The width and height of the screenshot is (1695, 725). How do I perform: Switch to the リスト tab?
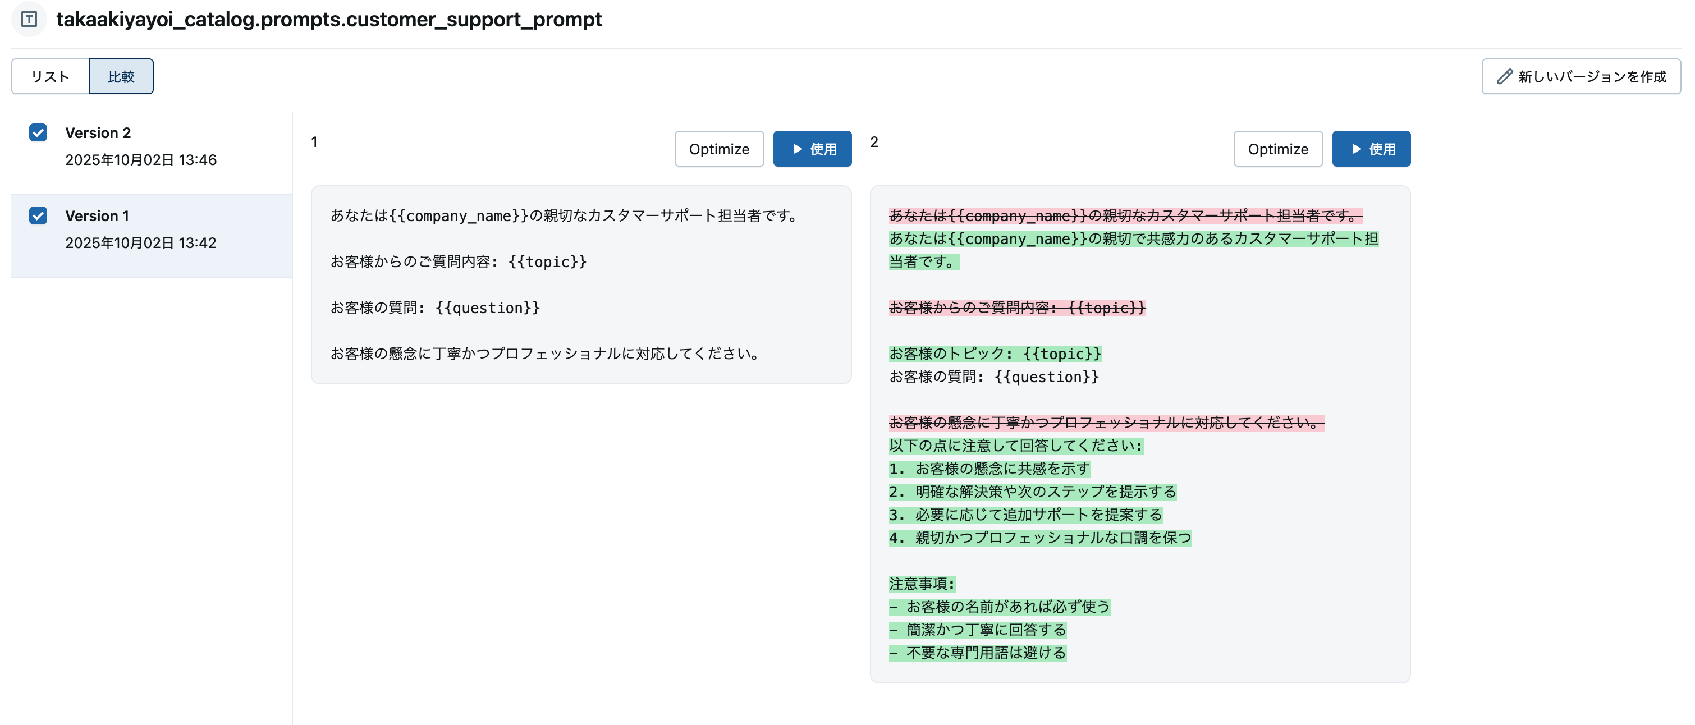50,76
